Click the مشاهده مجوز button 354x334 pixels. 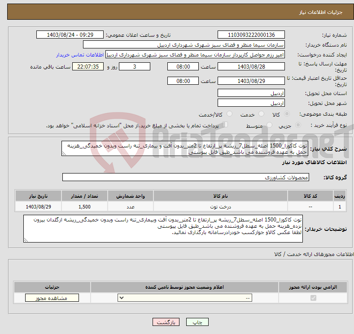coord(52,298)
